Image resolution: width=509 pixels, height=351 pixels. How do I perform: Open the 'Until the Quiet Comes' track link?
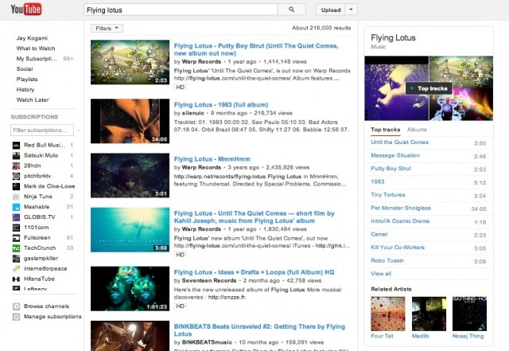click(399, 142)
